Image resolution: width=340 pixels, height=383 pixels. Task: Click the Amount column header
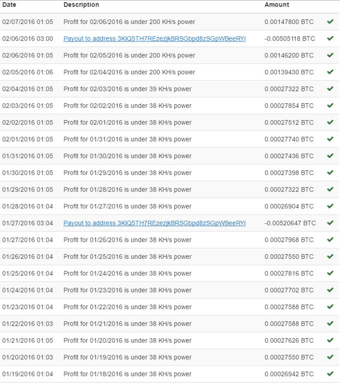pyautogui.click(x=277, y=4)
